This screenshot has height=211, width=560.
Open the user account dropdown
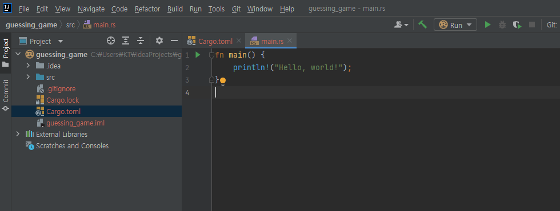click(x=401, y=25)
